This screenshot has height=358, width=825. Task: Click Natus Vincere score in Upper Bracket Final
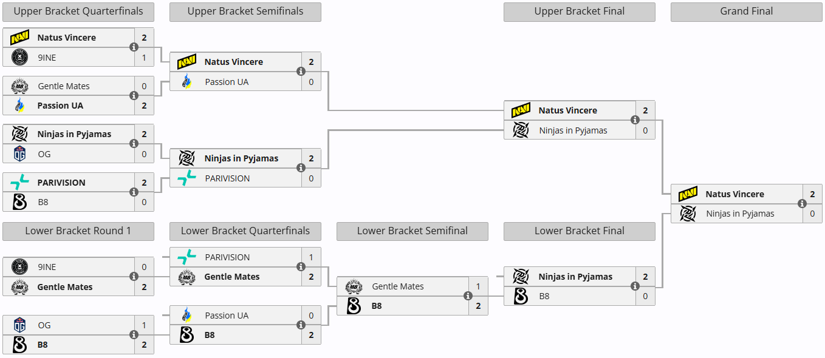(x=645, y=110)
